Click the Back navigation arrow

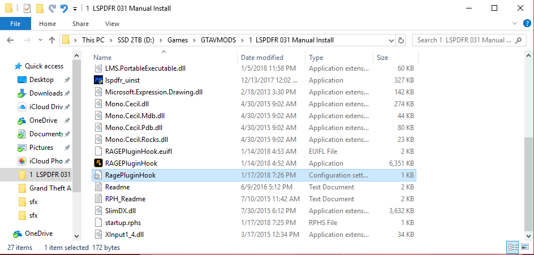(10, 40)
